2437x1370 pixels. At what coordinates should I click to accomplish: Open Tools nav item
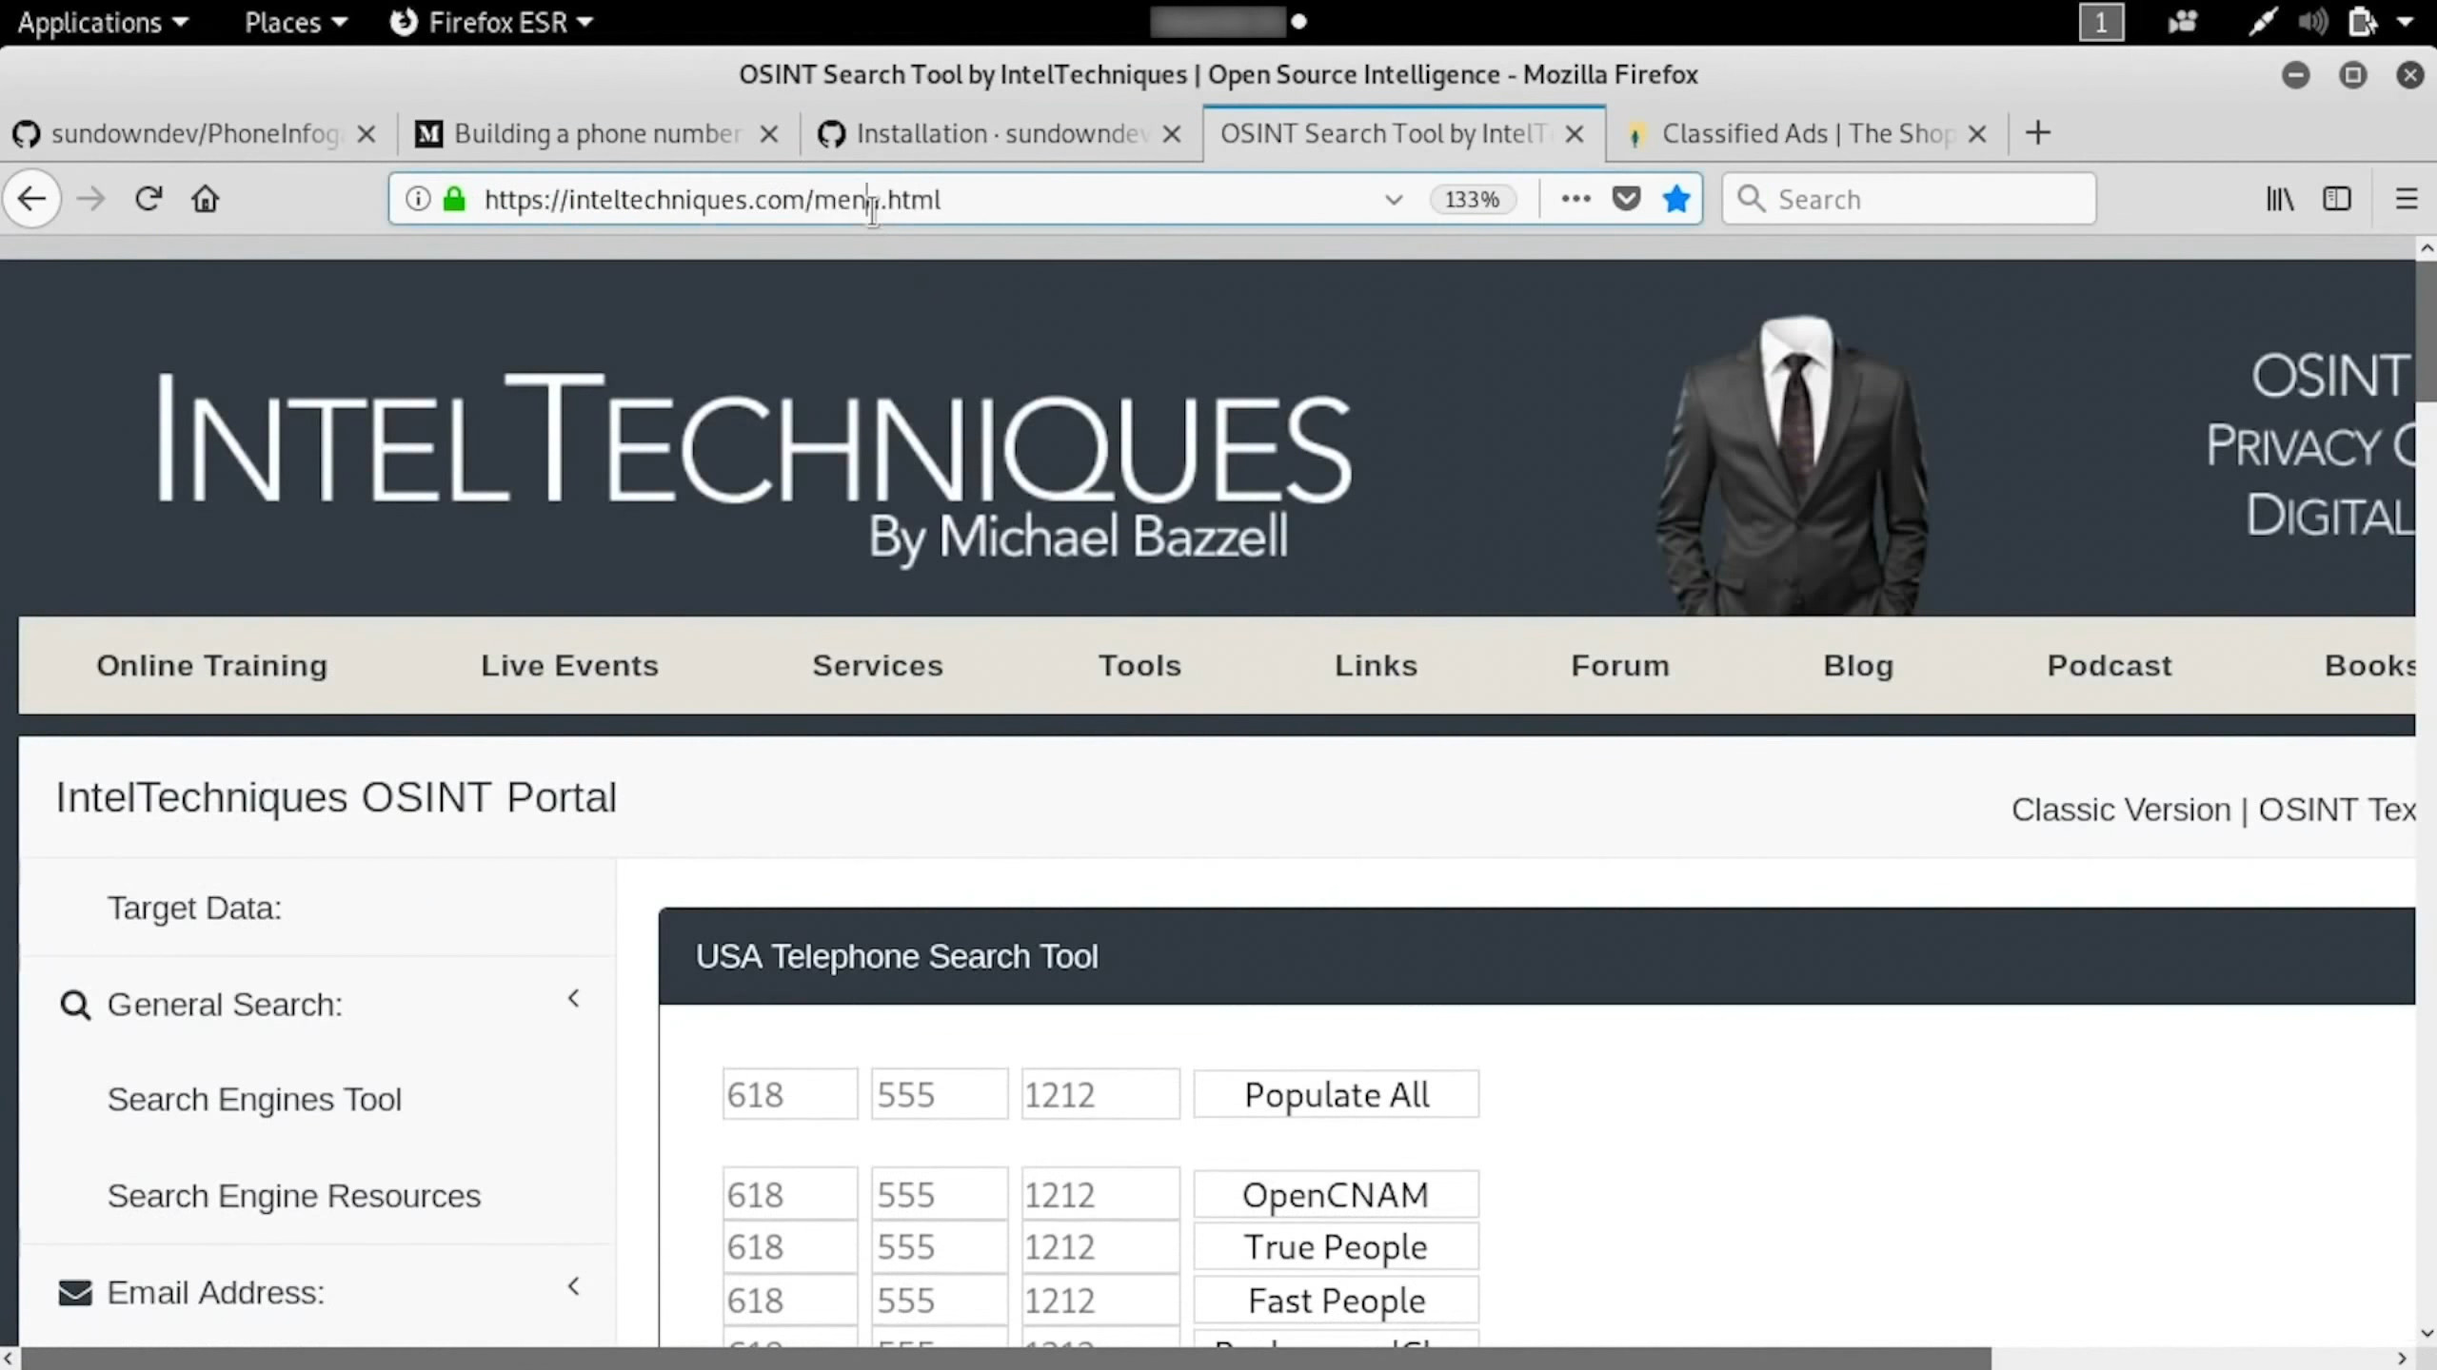1139,665
